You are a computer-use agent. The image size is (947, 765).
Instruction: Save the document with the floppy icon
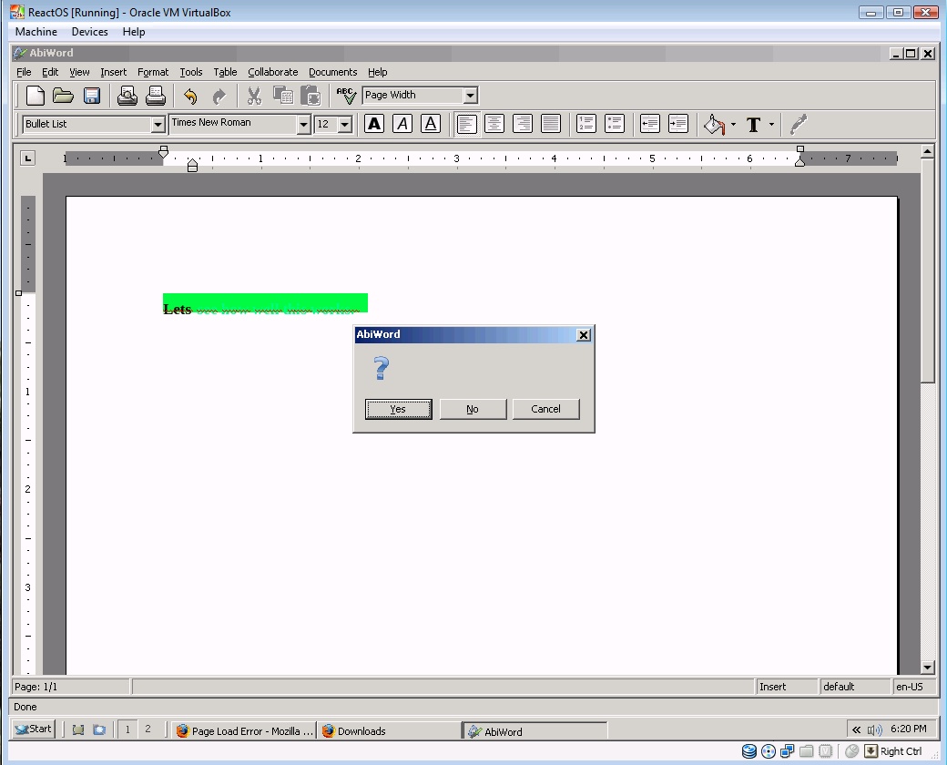tap(92, 96)
